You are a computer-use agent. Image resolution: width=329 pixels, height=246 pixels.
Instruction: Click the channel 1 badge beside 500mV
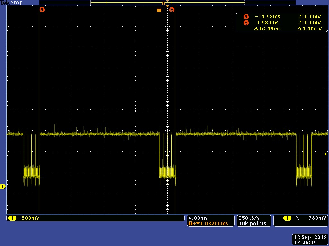click(x=13, y=218)
